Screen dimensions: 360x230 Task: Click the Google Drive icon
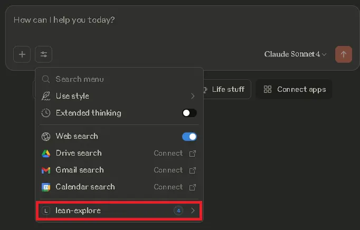[46, 153]
